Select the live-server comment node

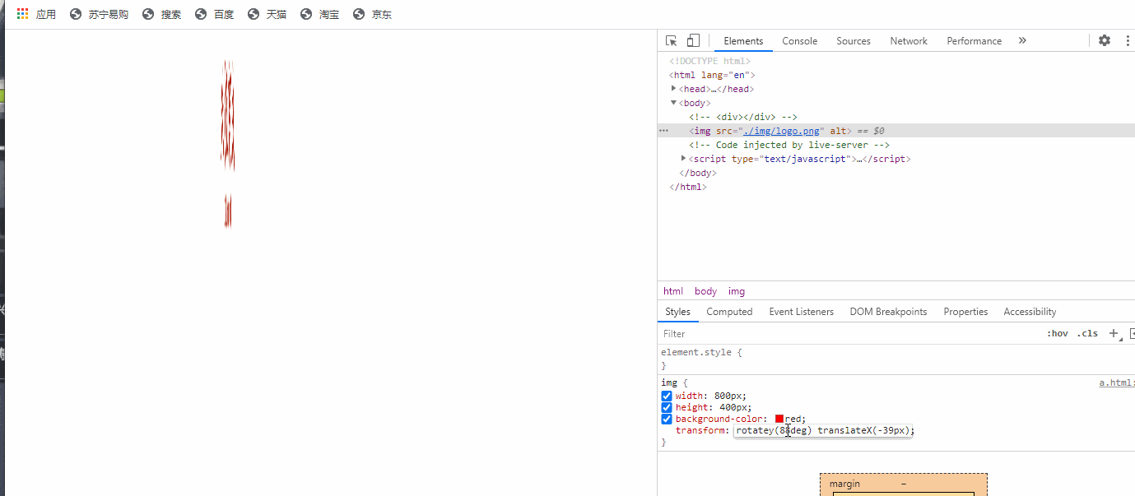(789, 145)
